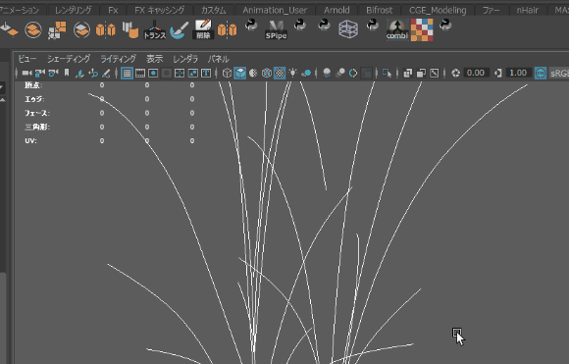This screenshot has width=569, height=364.
Task: Toggle textured display
Action: click(280, 73)
